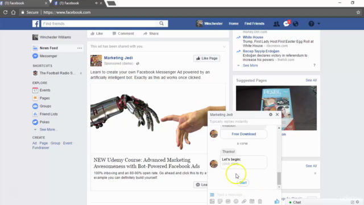Close the Marketing Jedi chat window
This screenshot has width=364, height=205.
click(277, 114)
